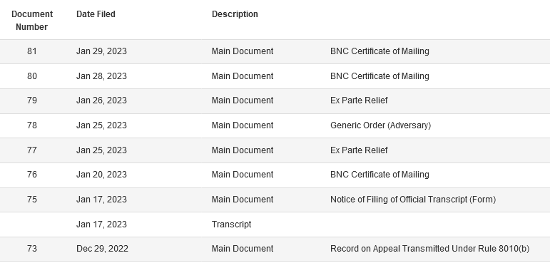
Task: Click the Date Filed column header
Action: pos(96,14)
